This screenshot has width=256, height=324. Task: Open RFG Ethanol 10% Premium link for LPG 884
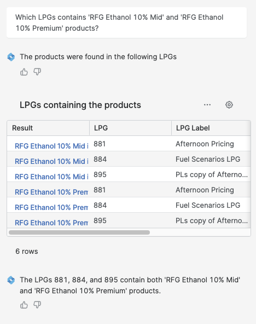51,207
